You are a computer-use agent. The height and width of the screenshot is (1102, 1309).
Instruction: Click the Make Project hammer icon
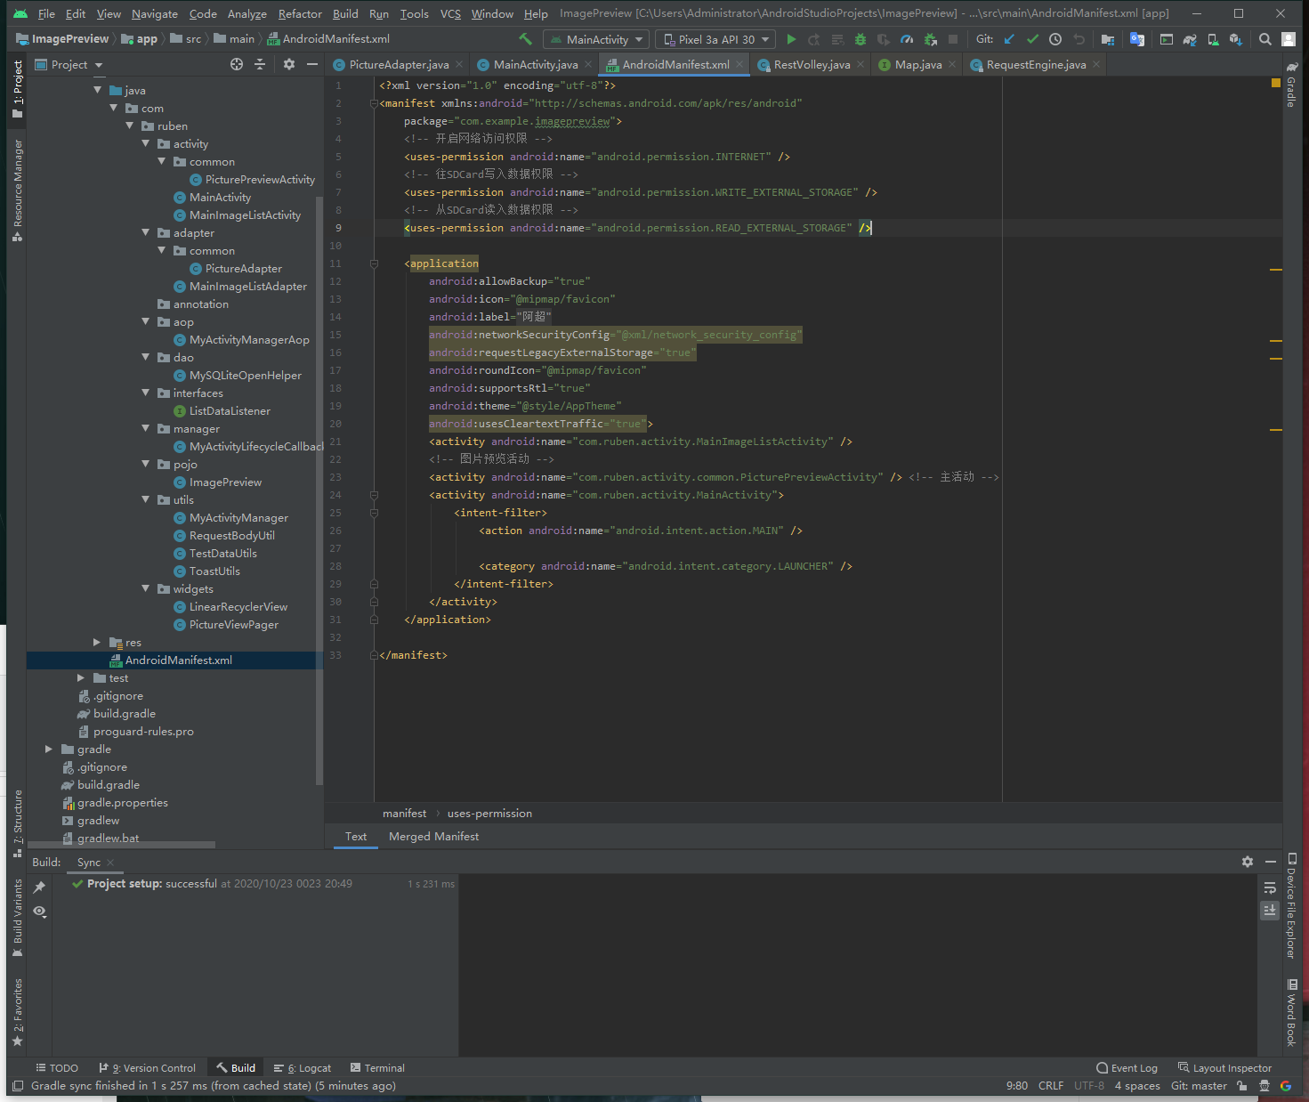click(x=525, y=39)
